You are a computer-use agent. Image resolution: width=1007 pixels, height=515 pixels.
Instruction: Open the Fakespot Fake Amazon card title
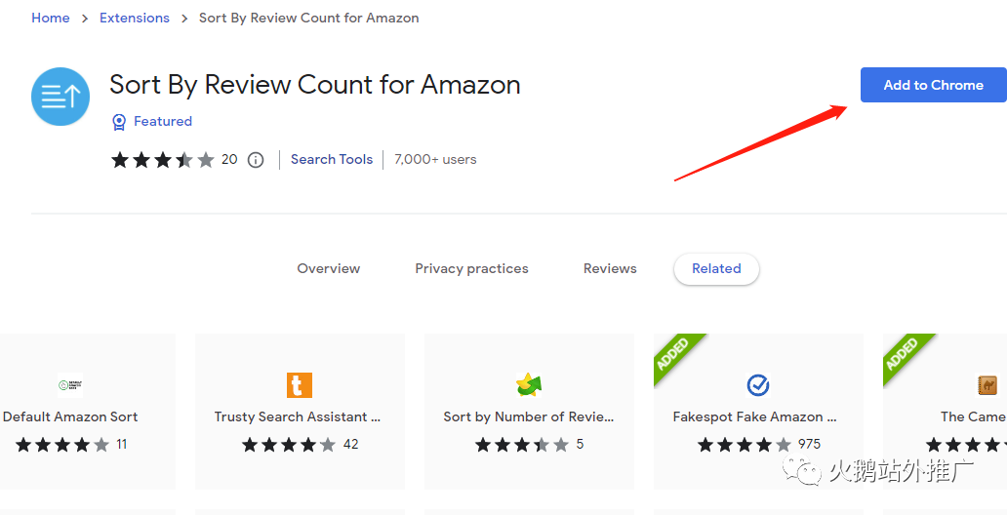754,416
